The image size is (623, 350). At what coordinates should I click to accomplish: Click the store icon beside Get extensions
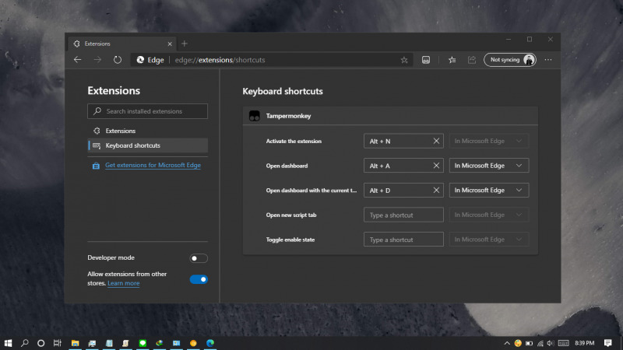[x=96, y=166]
